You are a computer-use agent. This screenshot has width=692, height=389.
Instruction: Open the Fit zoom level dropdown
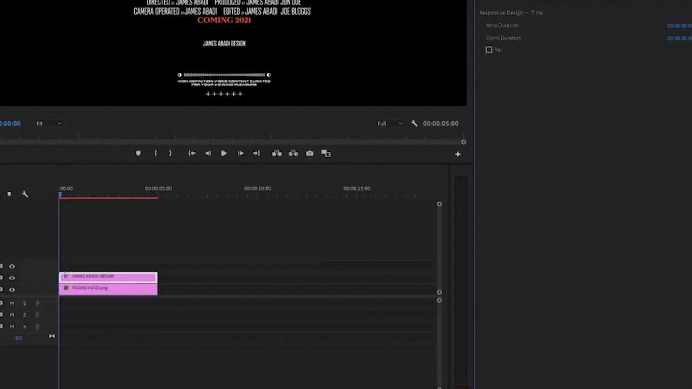(x=49, y=124)
